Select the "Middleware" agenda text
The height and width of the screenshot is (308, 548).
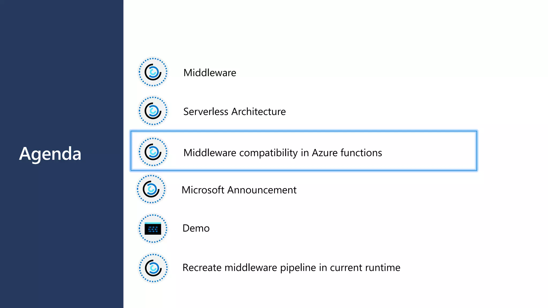[x=210, y=73]
